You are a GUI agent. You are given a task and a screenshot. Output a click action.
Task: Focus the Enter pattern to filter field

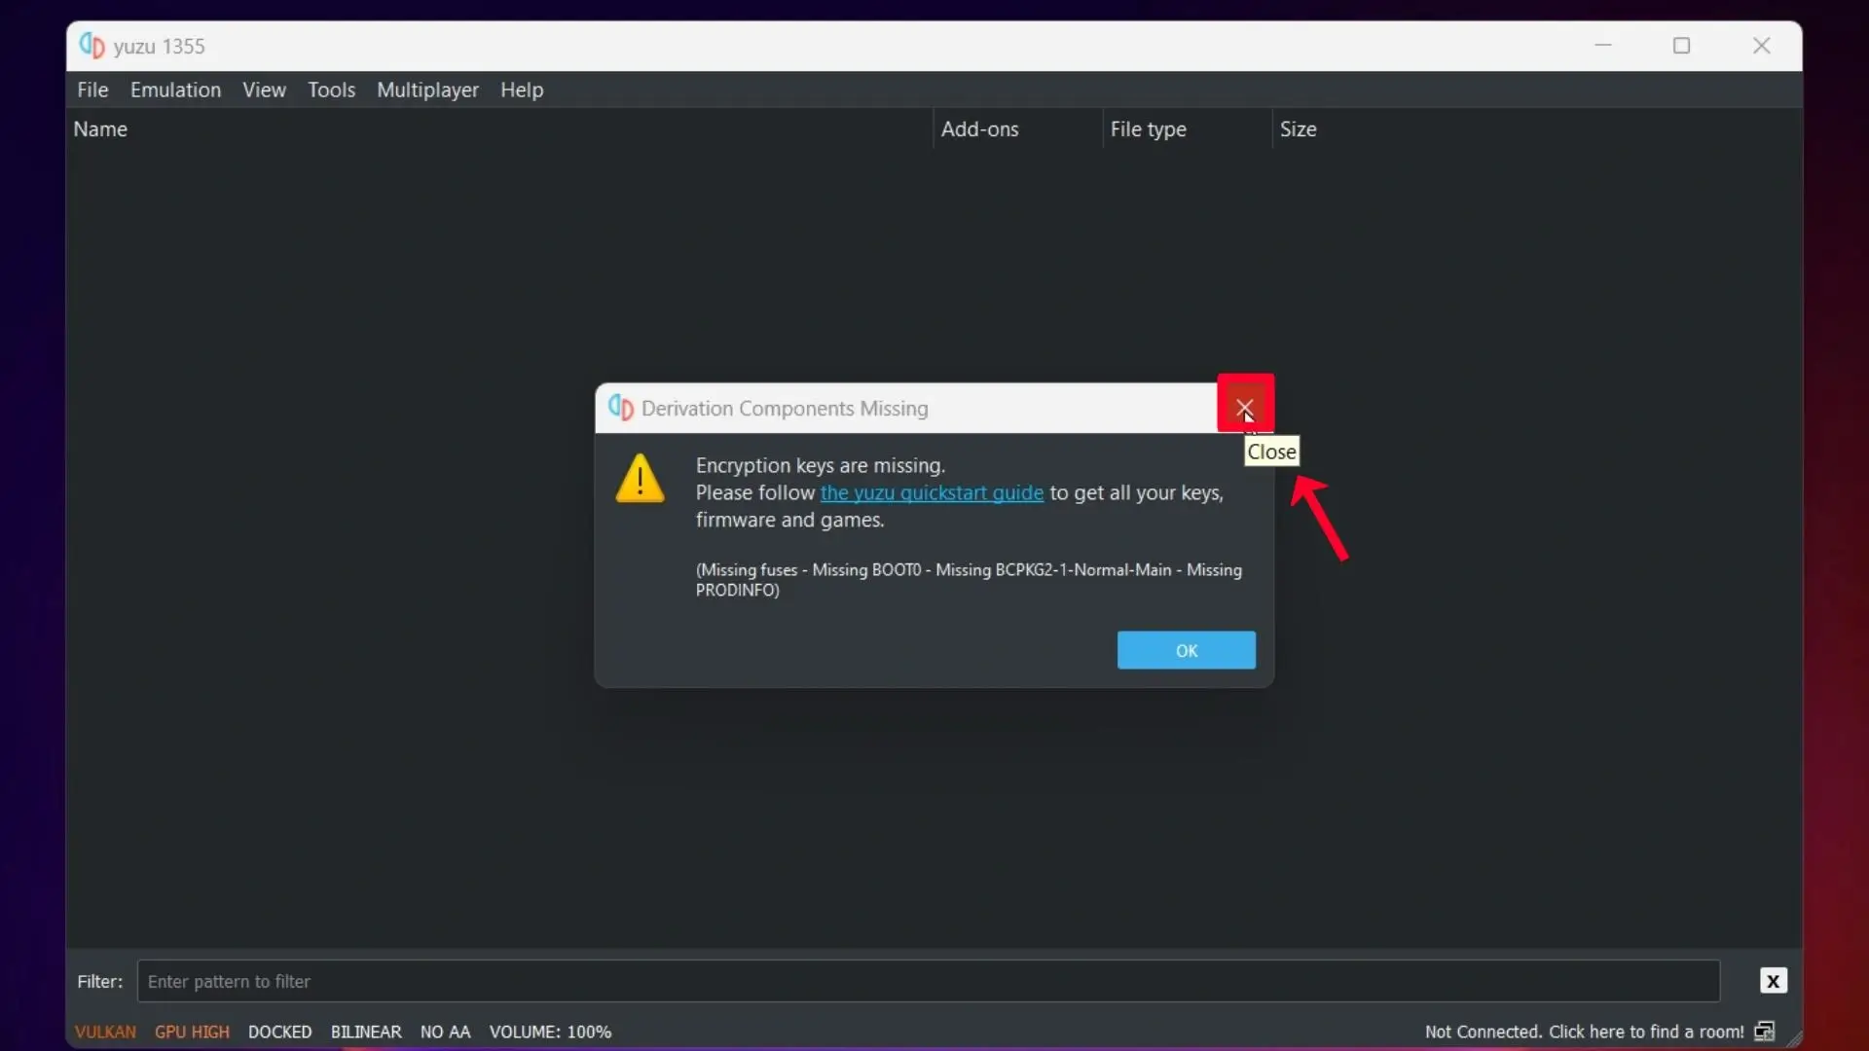[x=929, y=981]
